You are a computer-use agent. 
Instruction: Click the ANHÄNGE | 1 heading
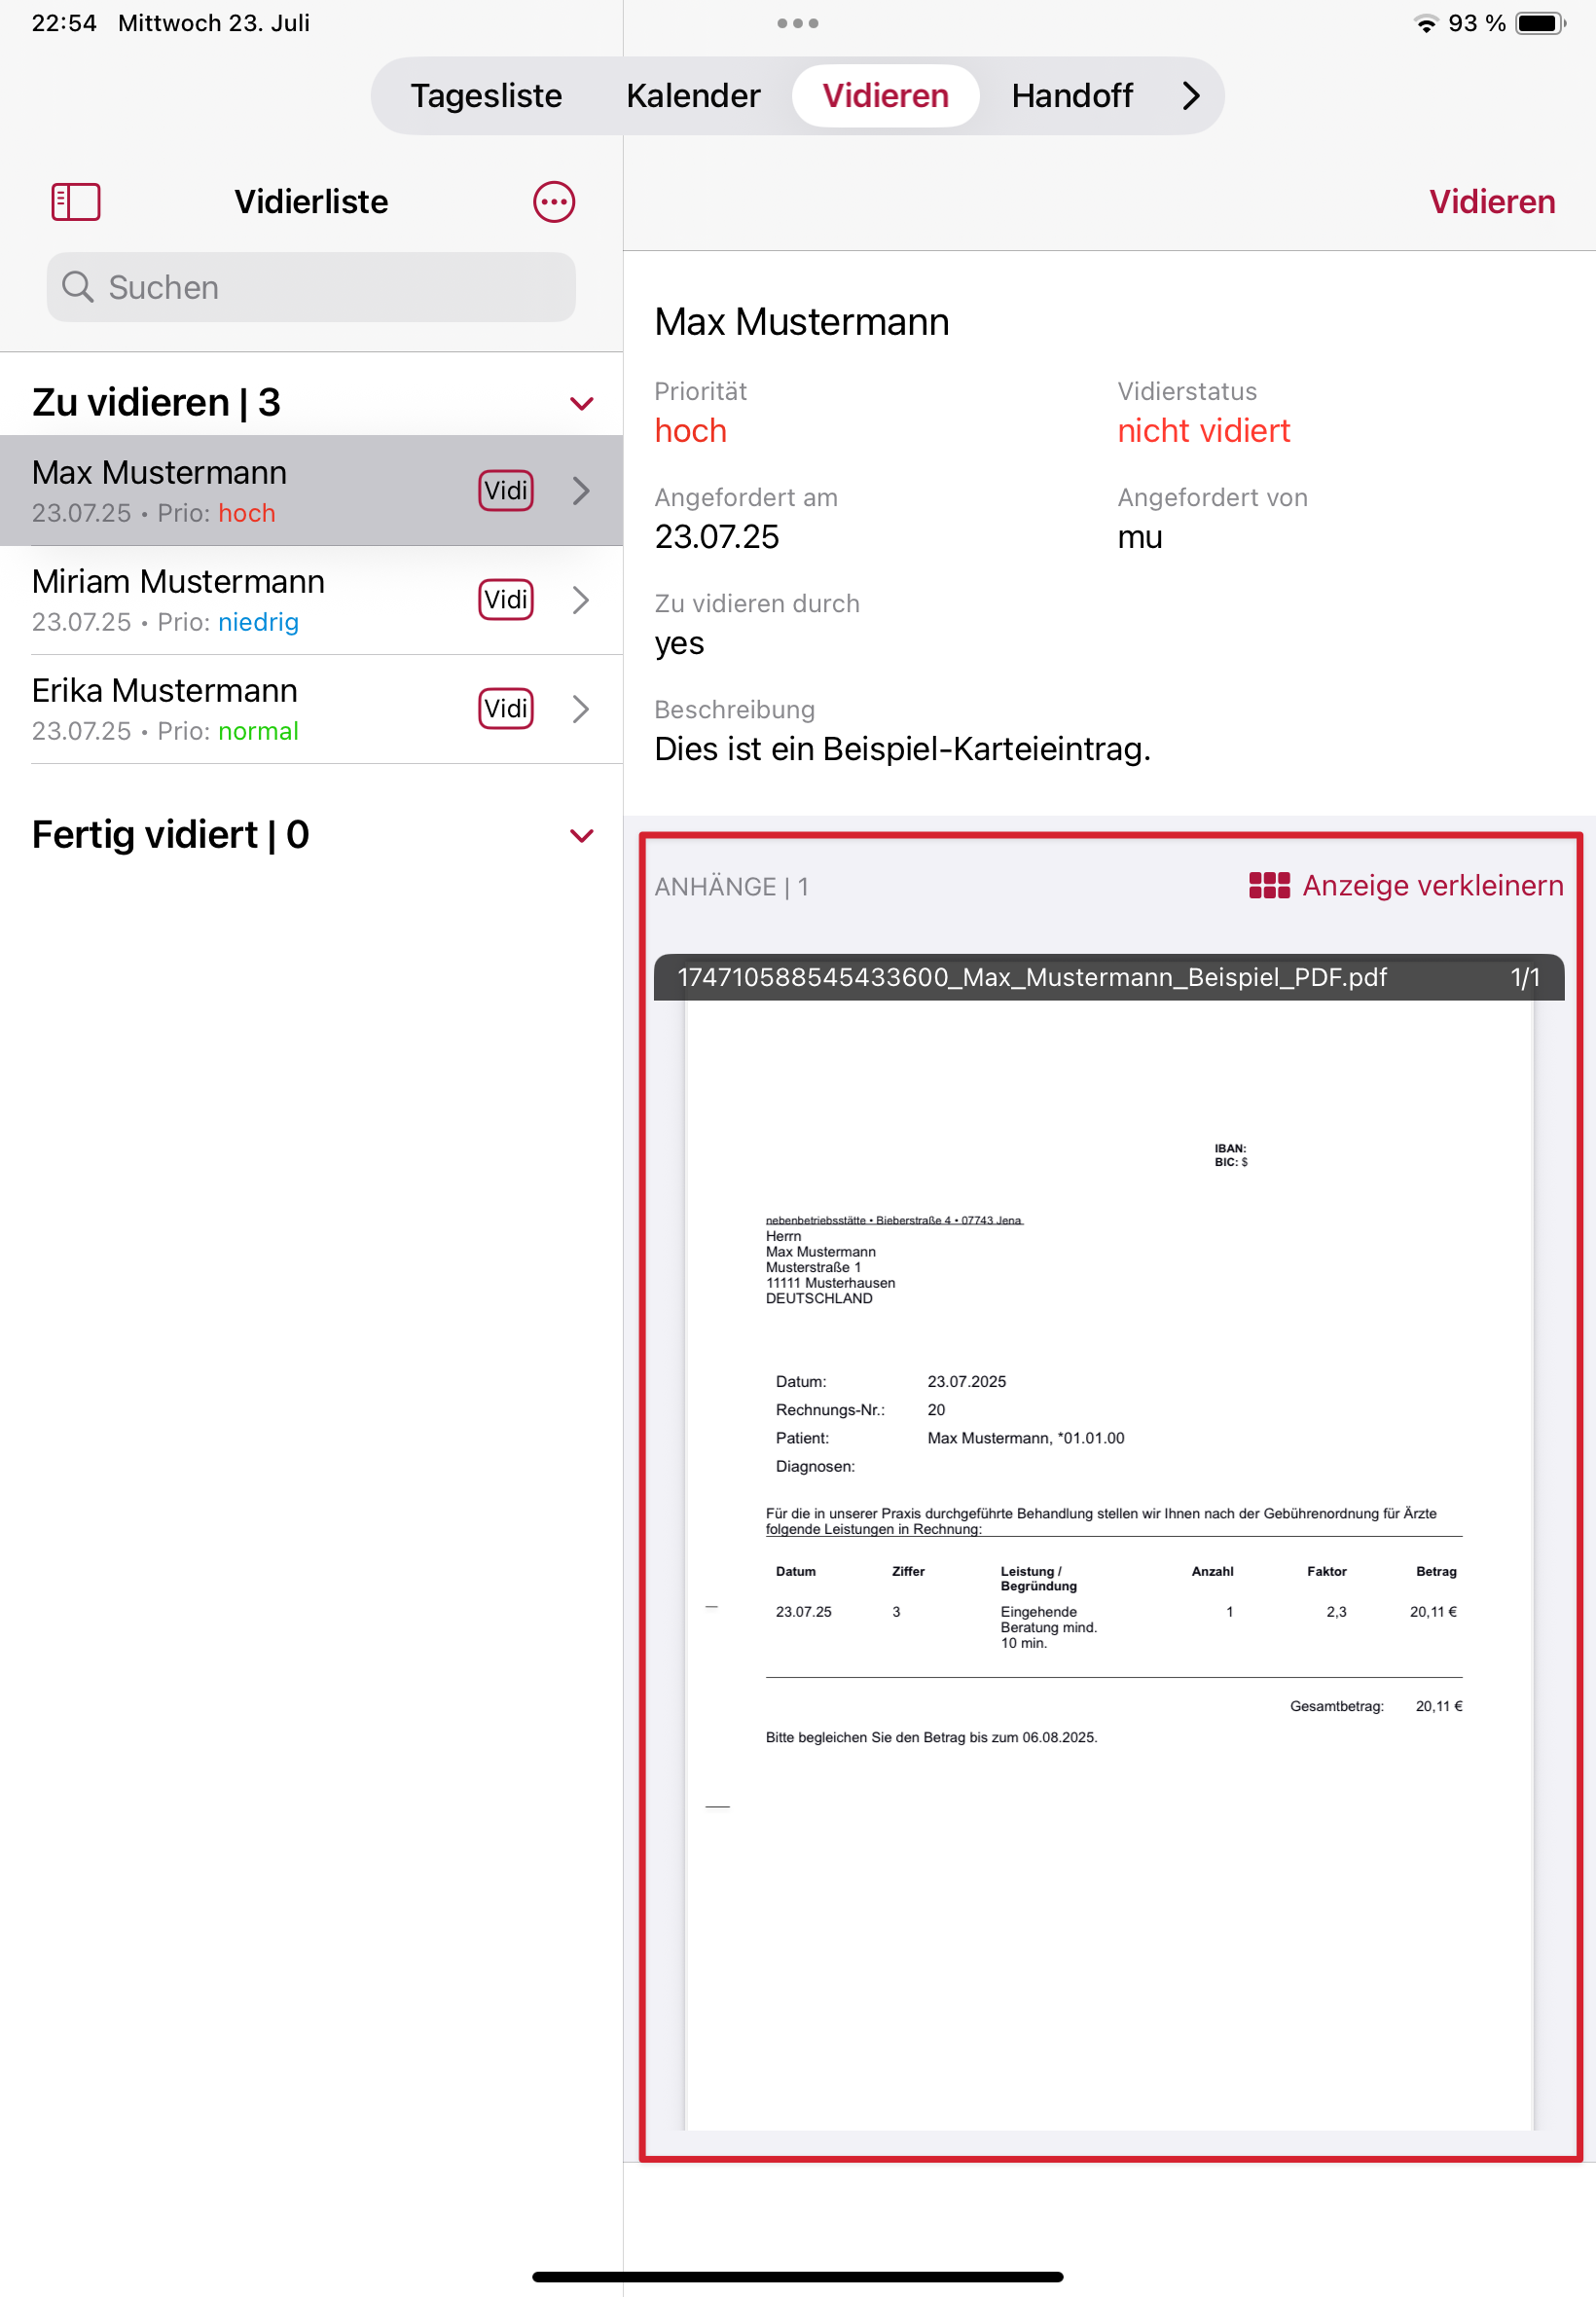tap(731, 887)
